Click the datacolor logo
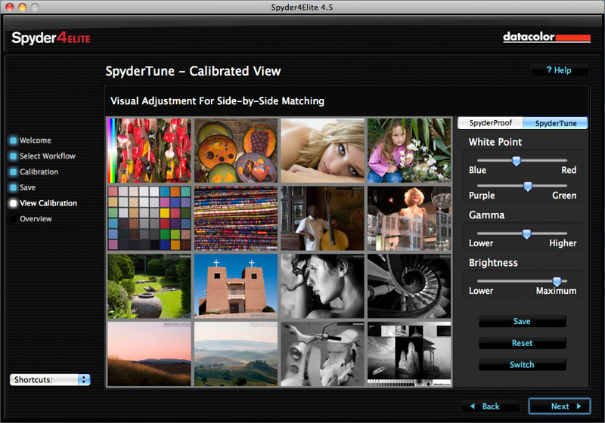Image resolution: width=605 pixels, height=423 pixels. pyautogui.click(x=546, y=37)
